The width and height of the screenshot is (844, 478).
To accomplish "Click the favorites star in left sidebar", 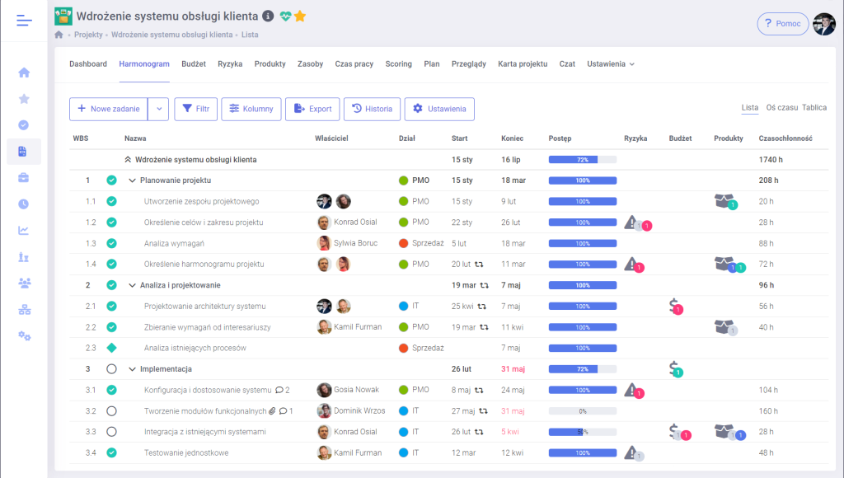I will [24, 99].
